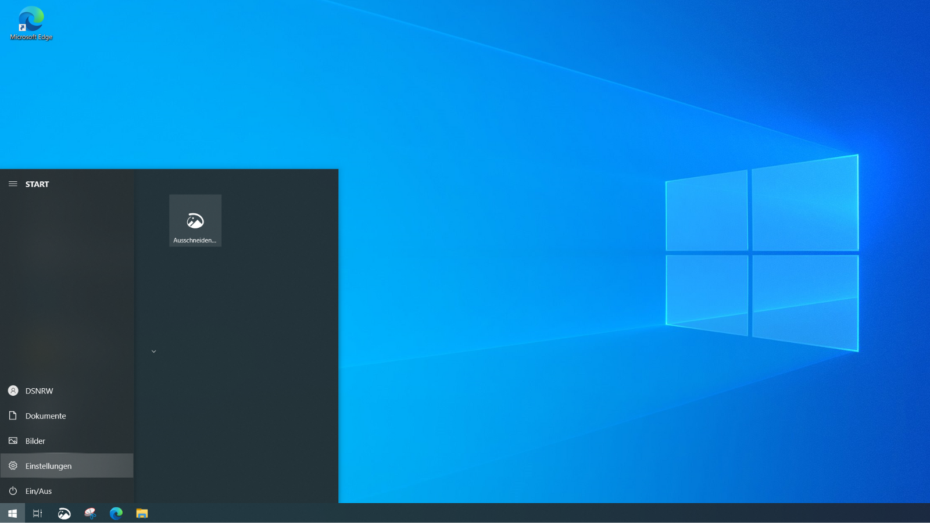Select Einstellungen in Start menu
The width and height of the screenshot is (930, 523).
point(49,466)
